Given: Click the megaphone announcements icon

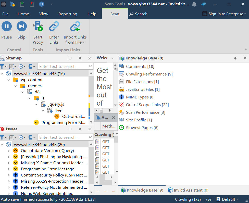Looking at the screenshot, I should coord(204,4).
